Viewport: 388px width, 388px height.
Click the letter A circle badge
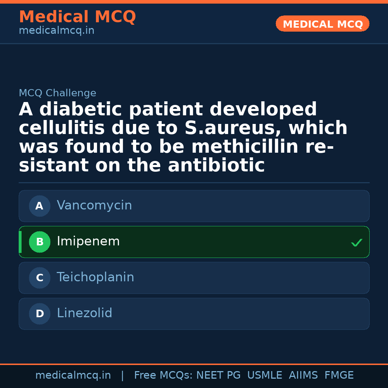[40, 206]
